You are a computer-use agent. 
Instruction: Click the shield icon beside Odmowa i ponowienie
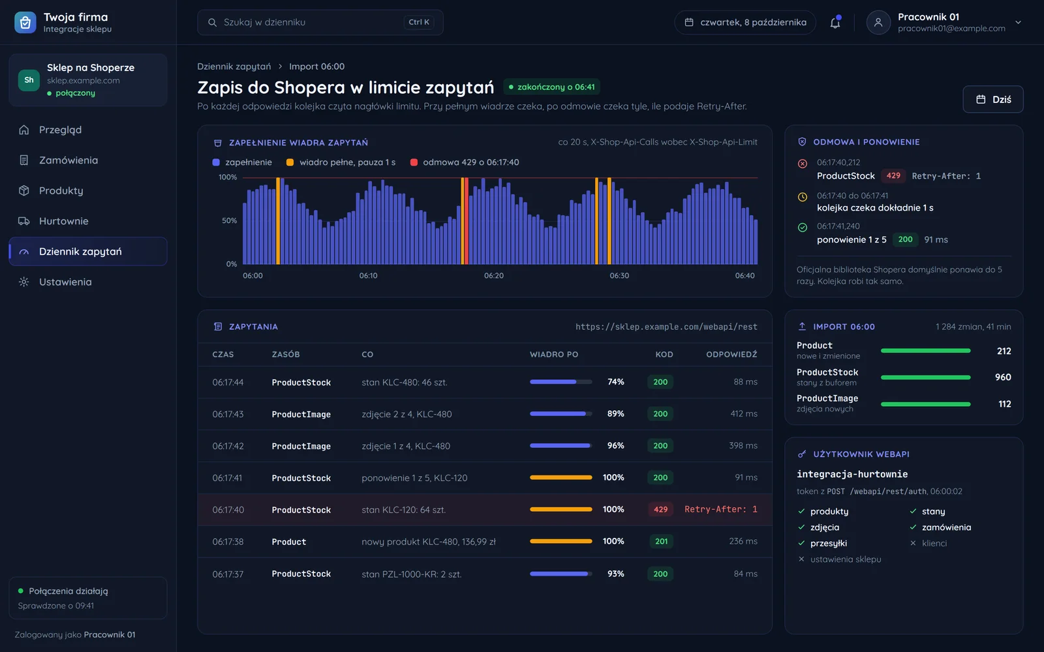point(802,141)
